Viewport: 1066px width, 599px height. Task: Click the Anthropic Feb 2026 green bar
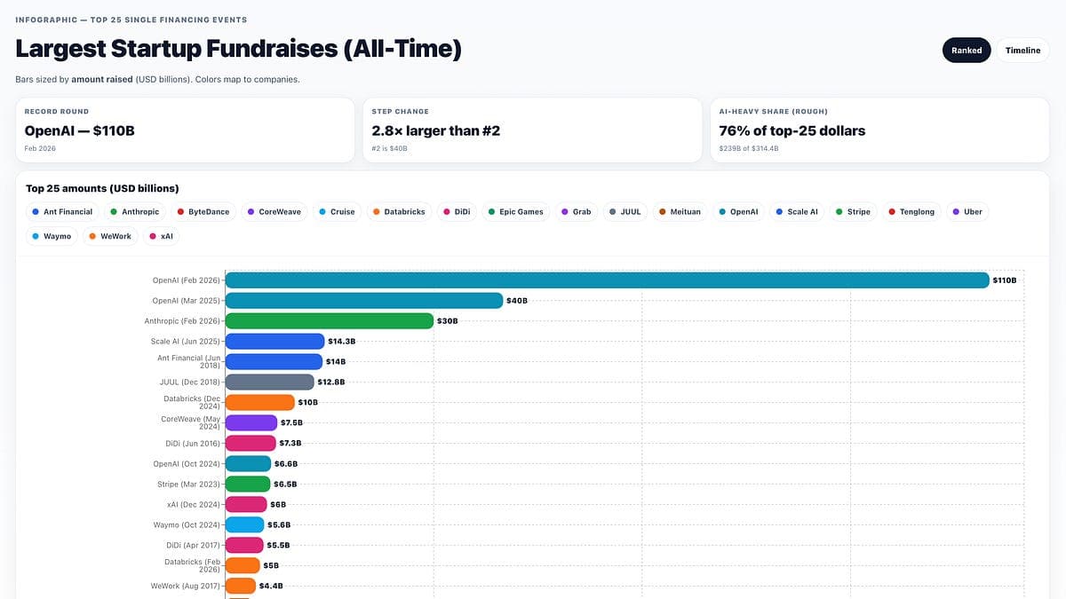coord(329,321)
